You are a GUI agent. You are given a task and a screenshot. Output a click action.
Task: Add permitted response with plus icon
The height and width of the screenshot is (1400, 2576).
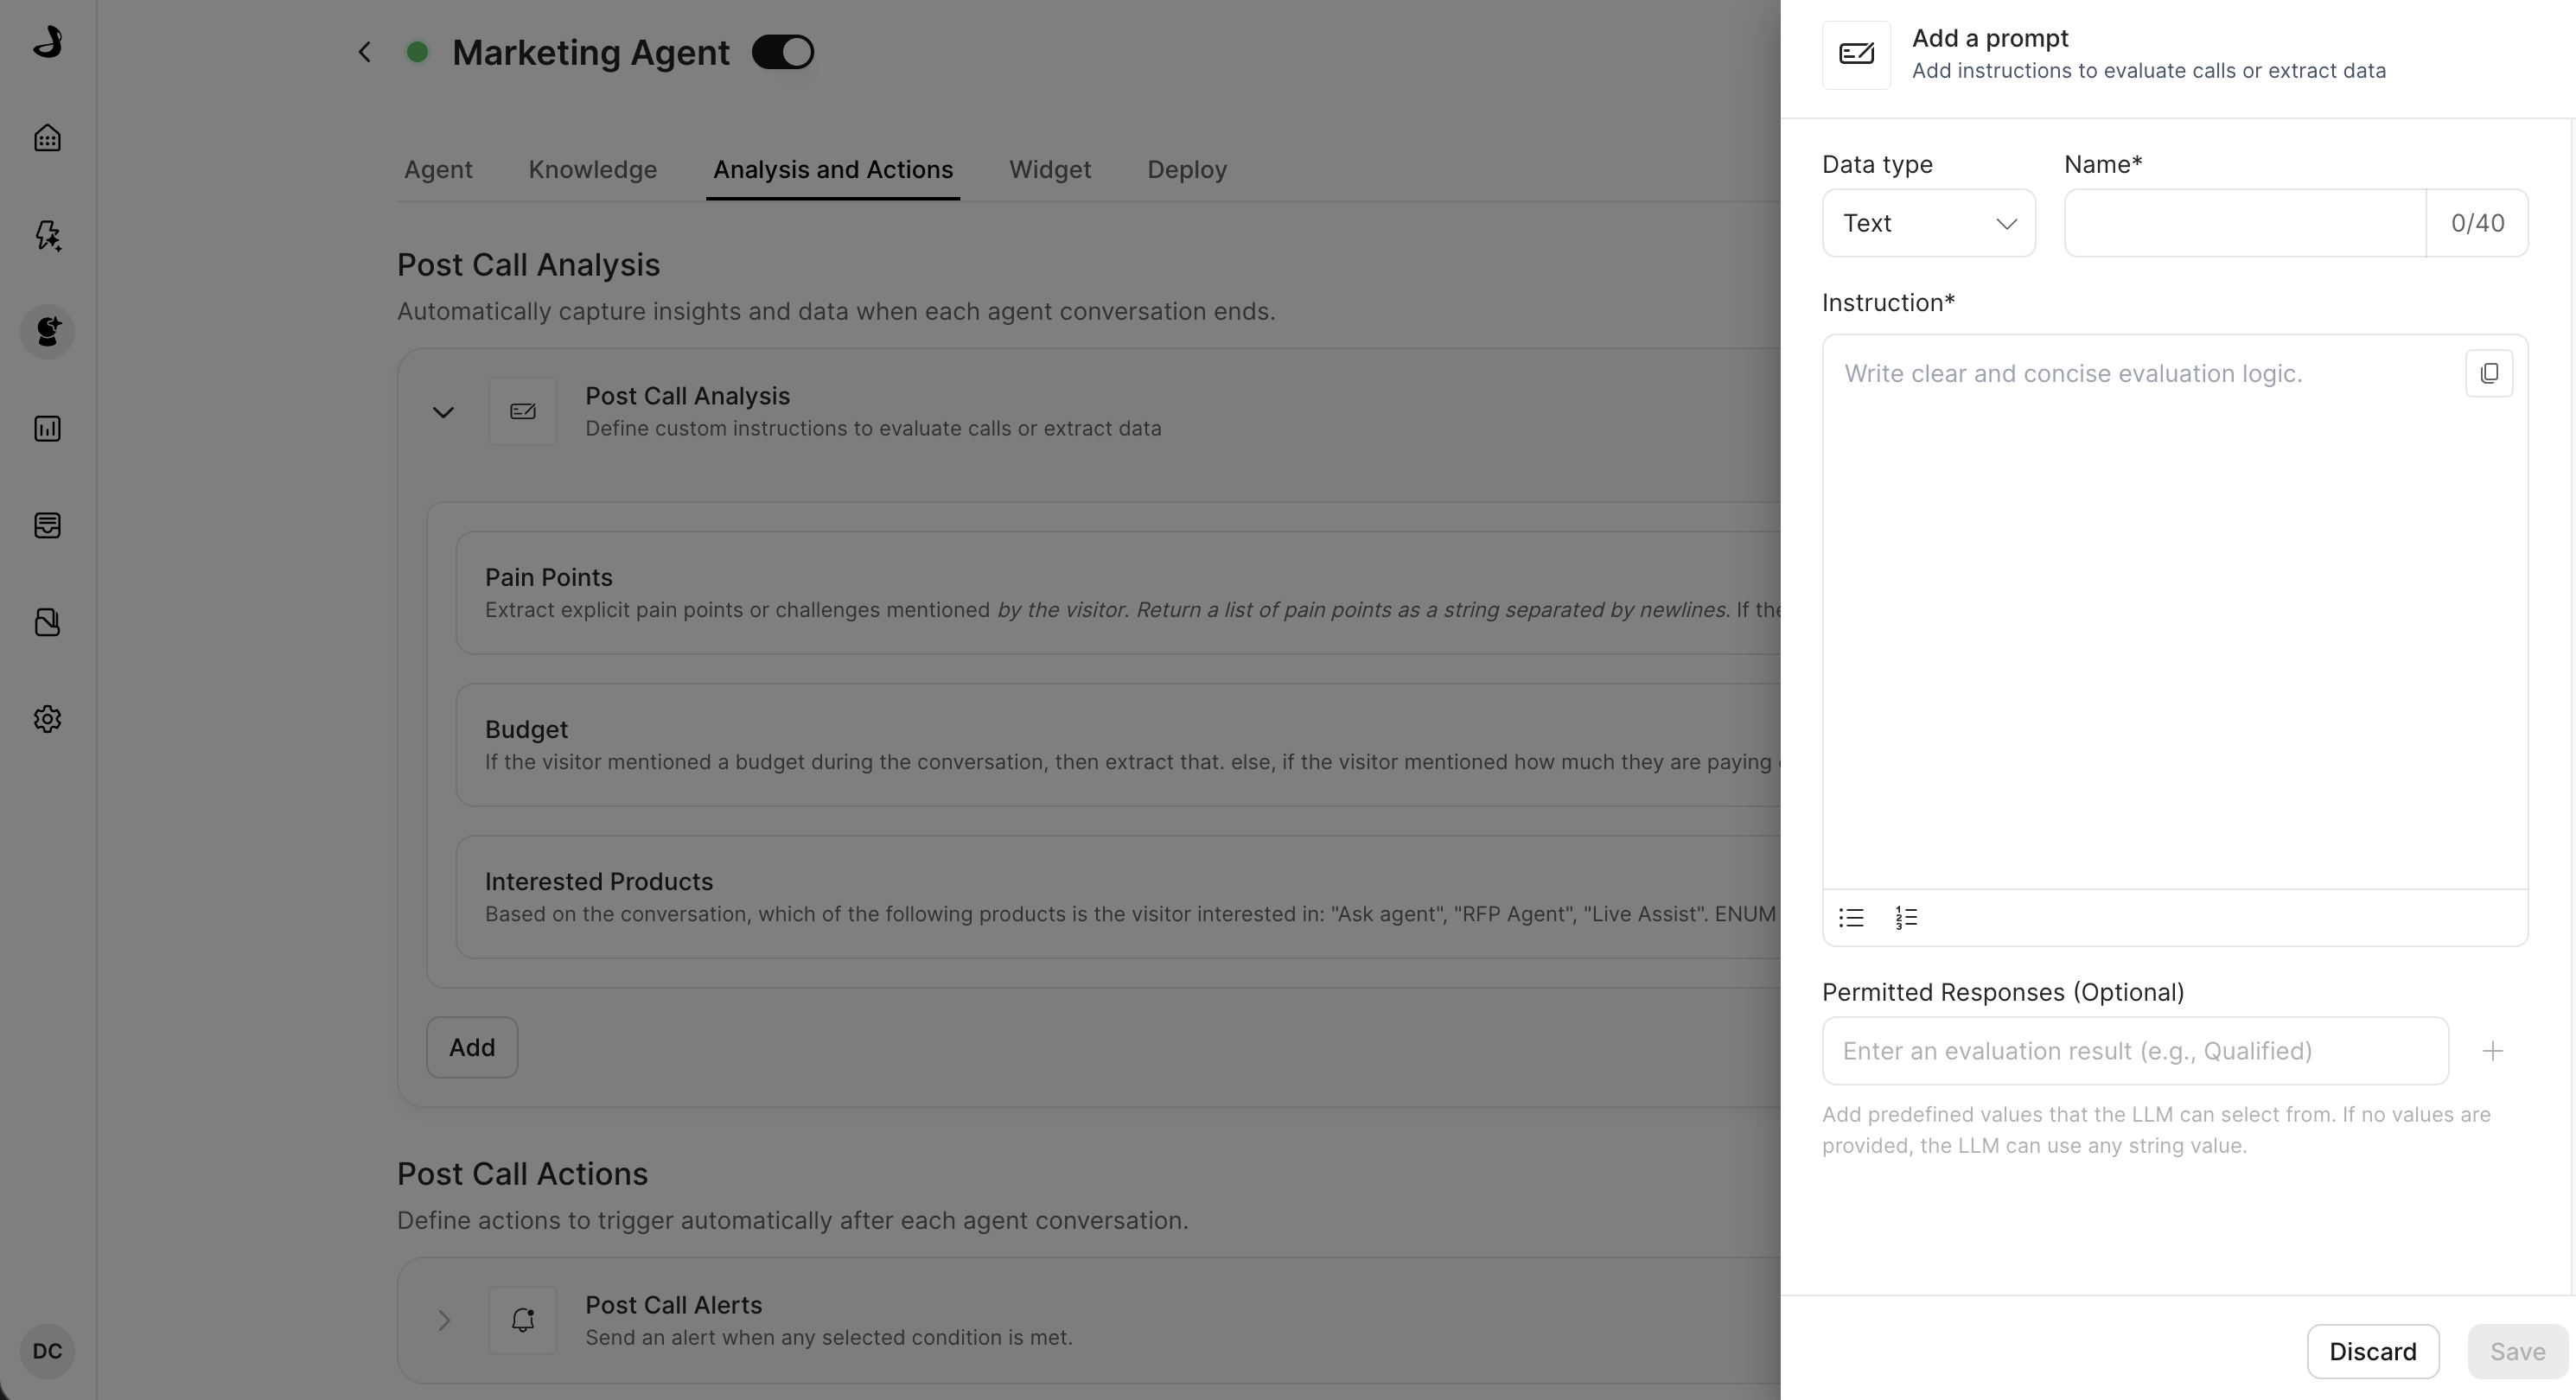point(2493,1051)
